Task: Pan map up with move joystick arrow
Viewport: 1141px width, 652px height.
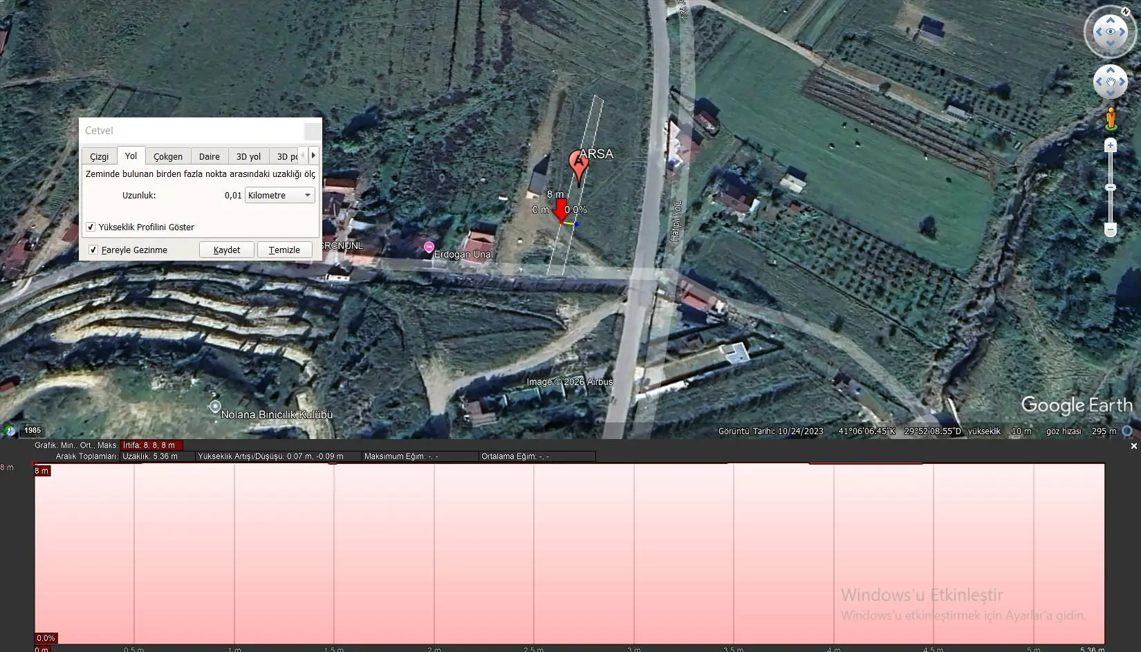Action: (x=1111, y=69)
